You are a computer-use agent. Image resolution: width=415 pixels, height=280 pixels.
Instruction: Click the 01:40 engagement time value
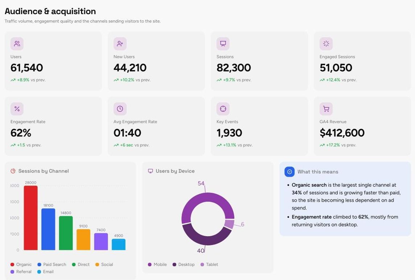point(127,133)
